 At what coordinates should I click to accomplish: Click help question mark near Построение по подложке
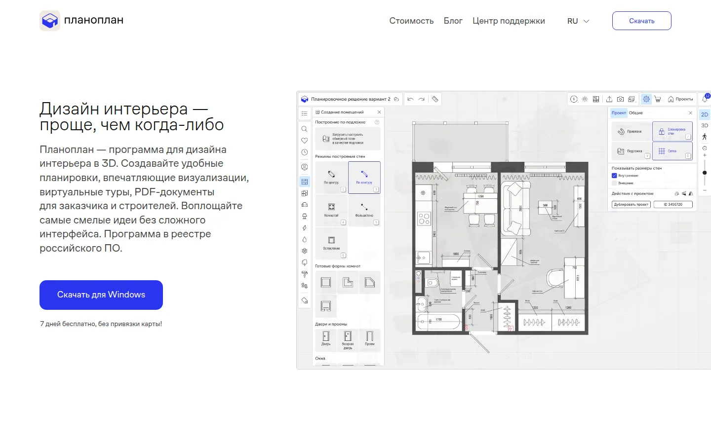(x=377, y=122)
